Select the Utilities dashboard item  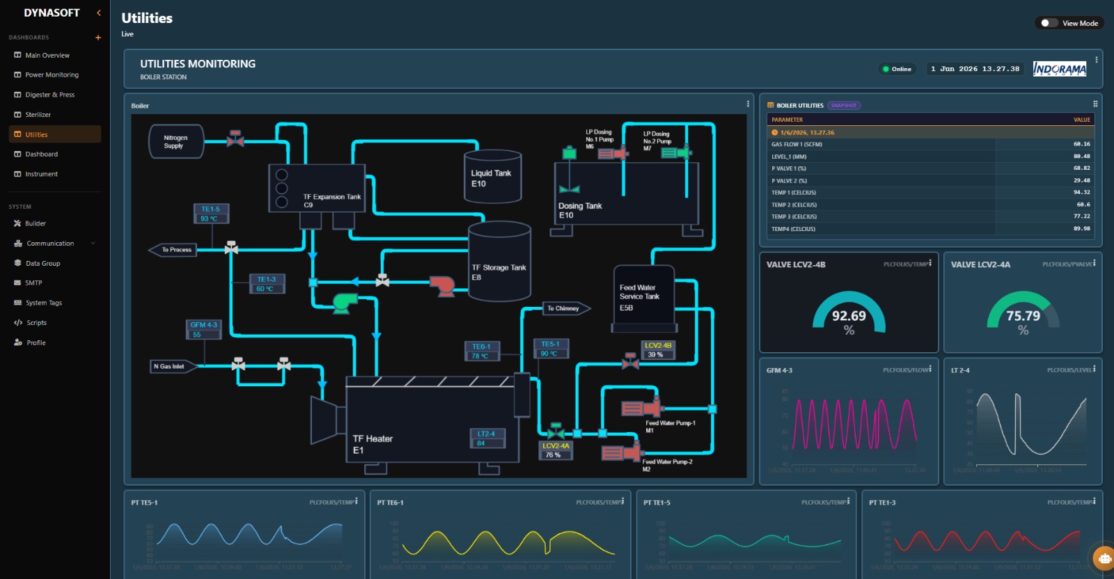55,134
